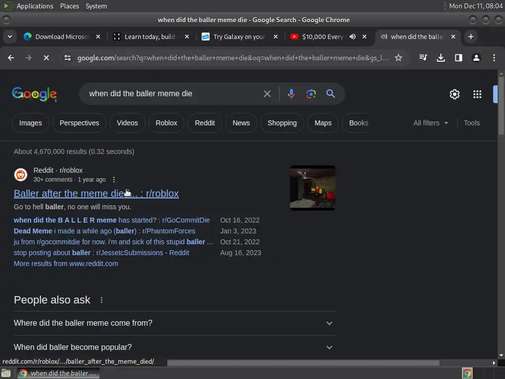Expand the All filters dropdown
Viewport: 505px width, 379px height.
431,123
